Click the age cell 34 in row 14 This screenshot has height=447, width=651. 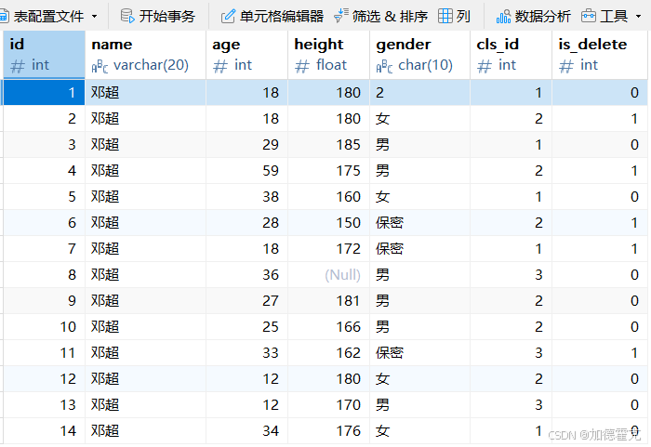tap(246, 431)
